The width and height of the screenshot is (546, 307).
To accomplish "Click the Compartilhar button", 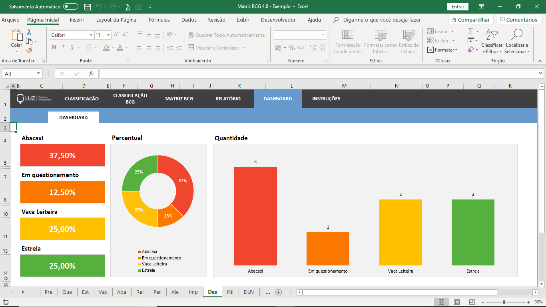I will click(x=471, y=20).
